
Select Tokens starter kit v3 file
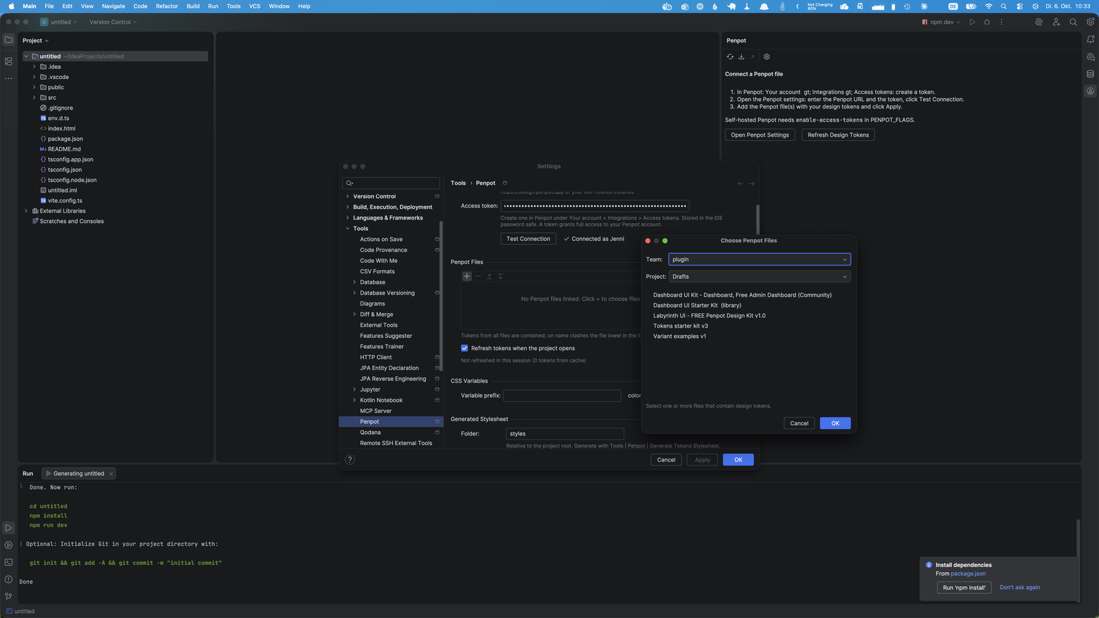[x=680, y=326]
